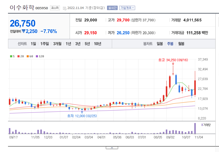Screen dimensions: 219x152
Task: Click the 상한가 37,700 text
Action: (143, 20)
